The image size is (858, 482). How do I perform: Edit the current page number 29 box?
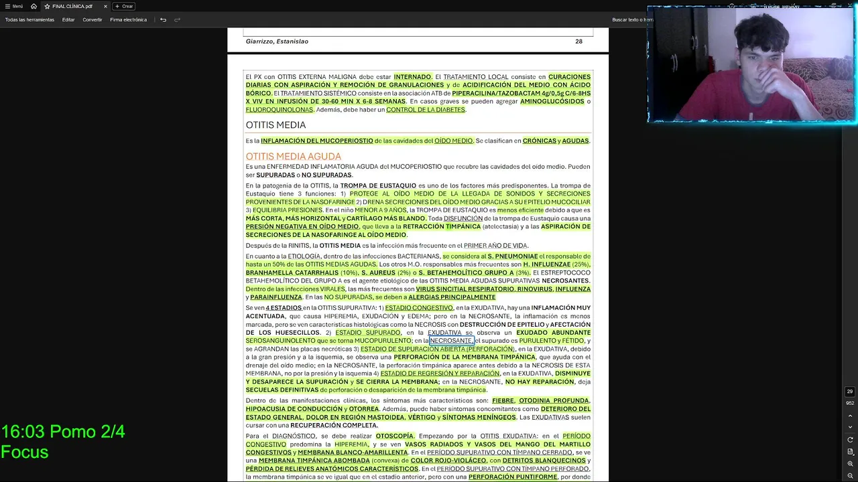pyautogui.click(x=850, y=392)
